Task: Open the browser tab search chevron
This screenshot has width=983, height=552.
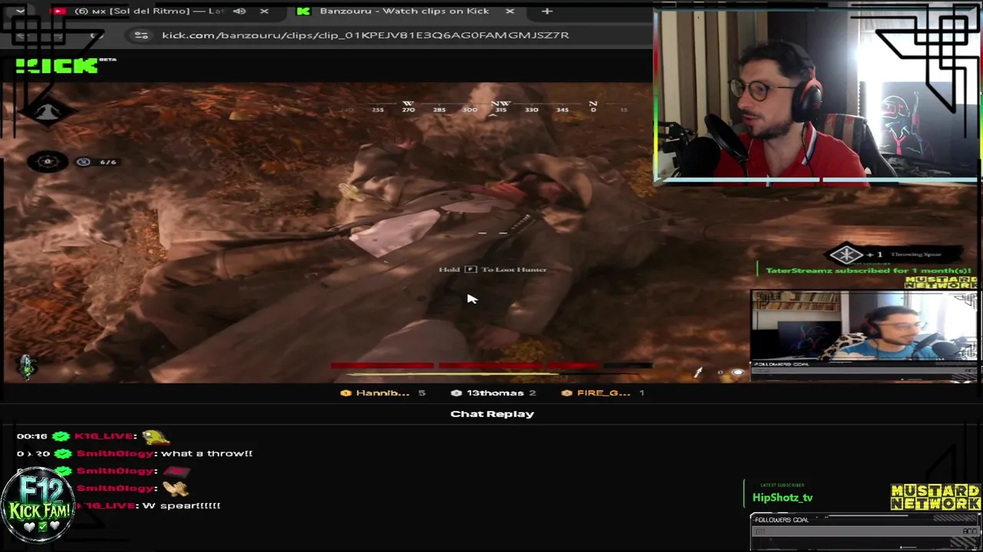Action: tap(19, 11)
